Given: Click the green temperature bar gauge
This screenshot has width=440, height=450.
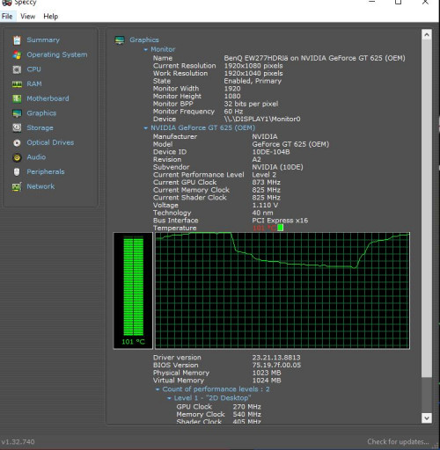Looking at the screenshot, I should coord(133,286).
